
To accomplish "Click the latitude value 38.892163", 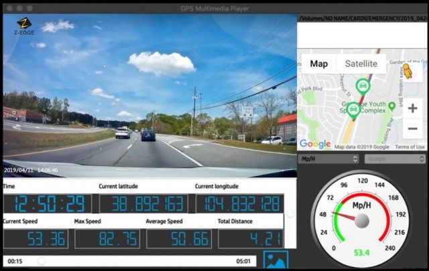I will pyautogui.click(x=143, y=203).
